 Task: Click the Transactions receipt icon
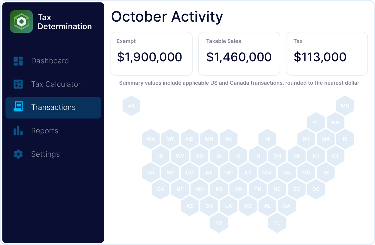click(x=18, y=107)
